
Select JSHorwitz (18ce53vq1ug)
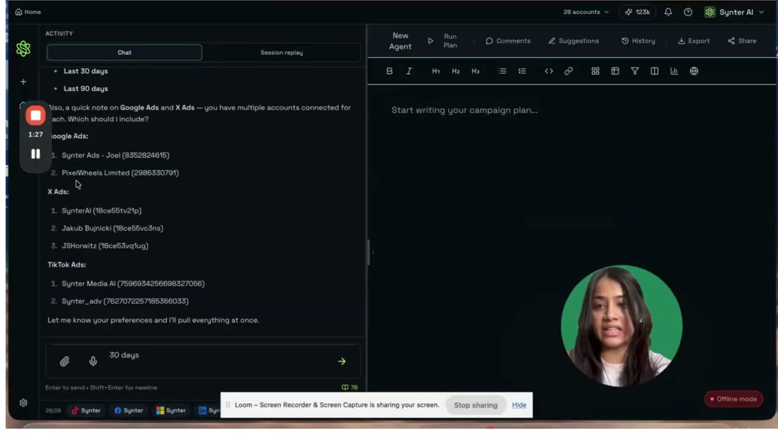click(x=105, y=246)
